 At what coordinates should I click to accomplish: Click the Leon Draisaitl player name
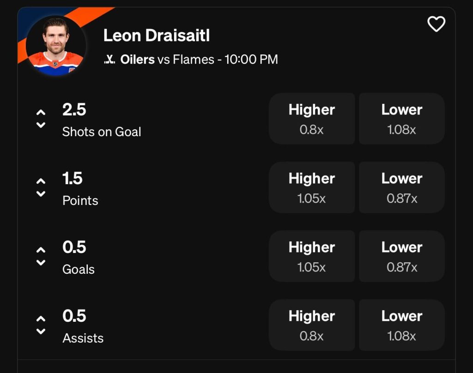coord(156,36)
